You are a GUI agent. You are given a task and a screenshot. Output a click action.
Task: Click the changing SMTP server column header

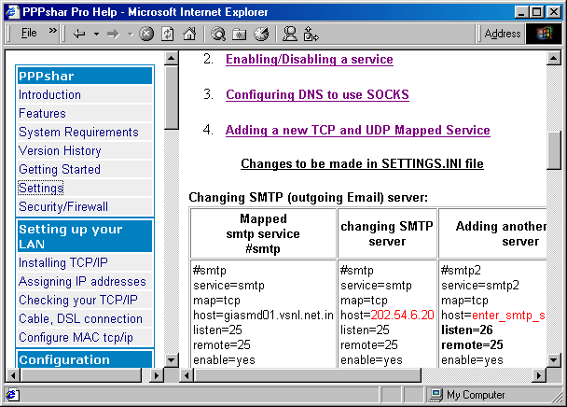(x=387, y=233)
